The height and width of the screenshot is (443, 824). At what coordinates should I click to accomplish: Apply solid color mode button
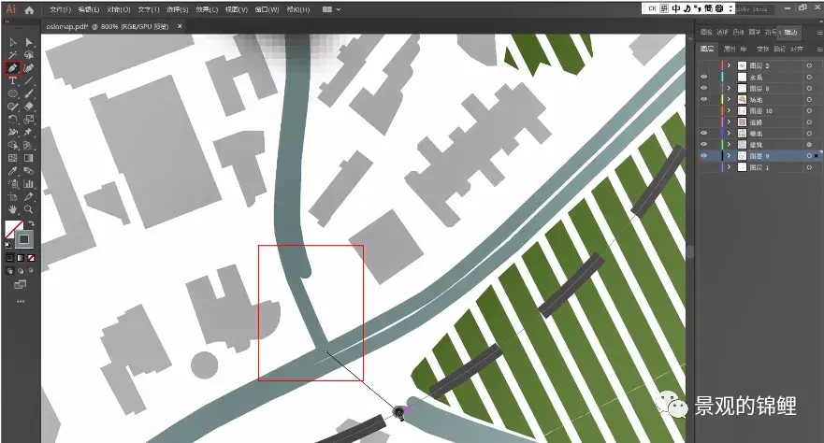tap(9, 258)
